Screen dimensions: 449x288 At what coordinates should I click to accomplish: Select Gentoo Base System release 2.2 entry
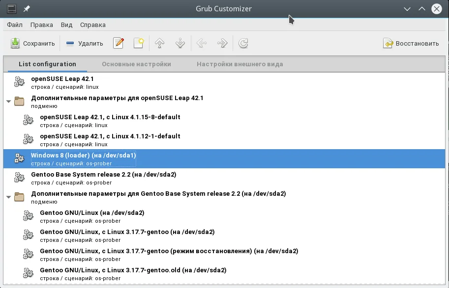[224, 178]
